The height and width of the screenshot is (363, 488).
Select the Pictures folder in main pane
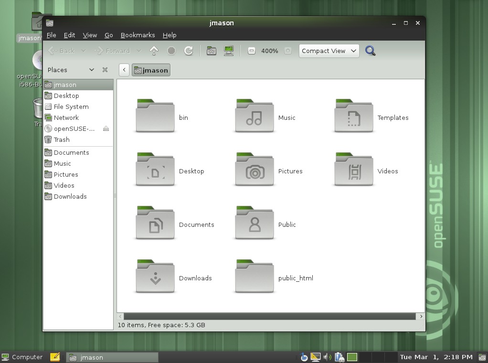(x=255, y=169)
